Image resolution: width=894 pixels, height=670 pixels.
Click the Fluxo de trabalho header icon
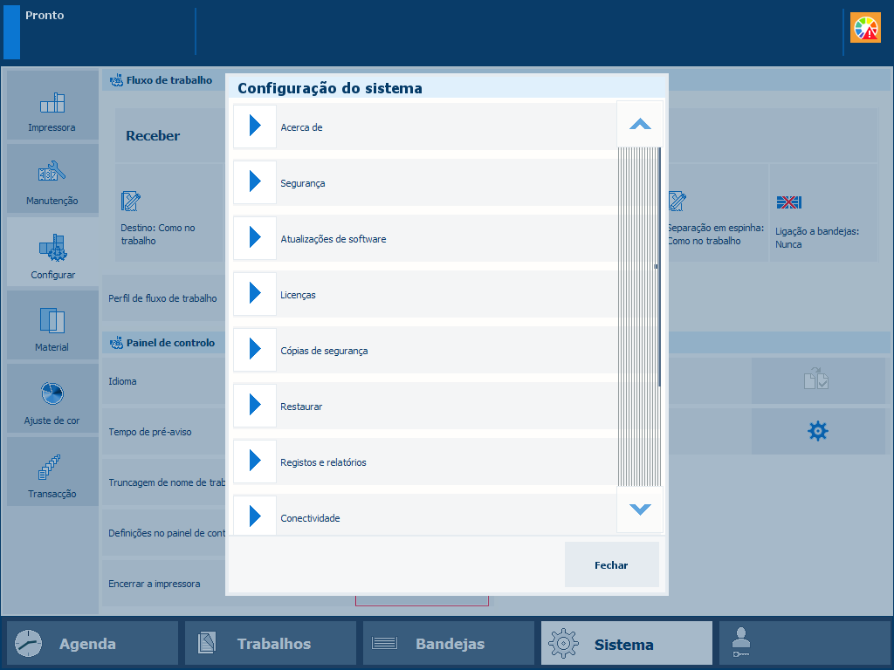(116, 80)
